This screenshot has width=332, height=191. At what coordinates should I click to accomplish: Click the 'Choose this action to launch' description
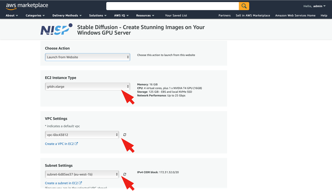pos(166,55)
